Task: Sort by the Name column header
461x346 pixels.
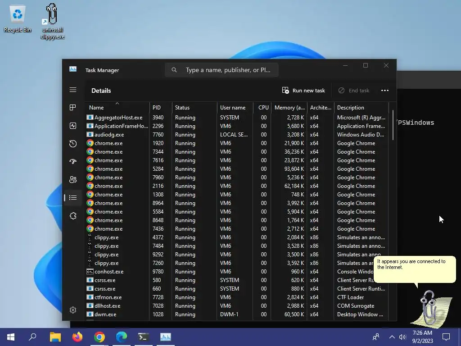Action: [117, 107]
